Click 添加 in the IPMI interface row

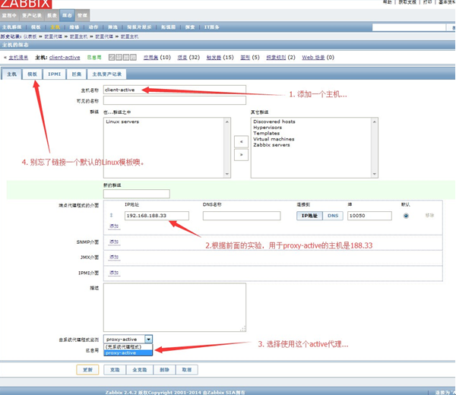pos(114,273)
